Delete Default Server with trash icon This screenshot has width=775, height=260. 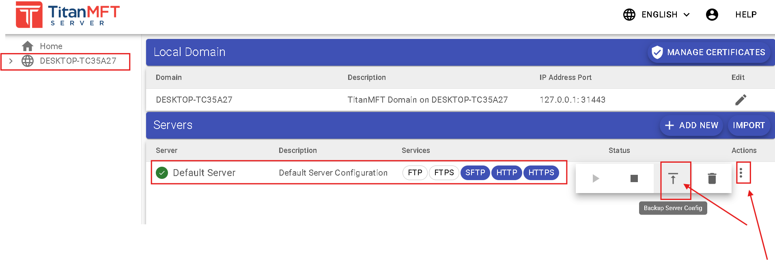pos(712,178)
